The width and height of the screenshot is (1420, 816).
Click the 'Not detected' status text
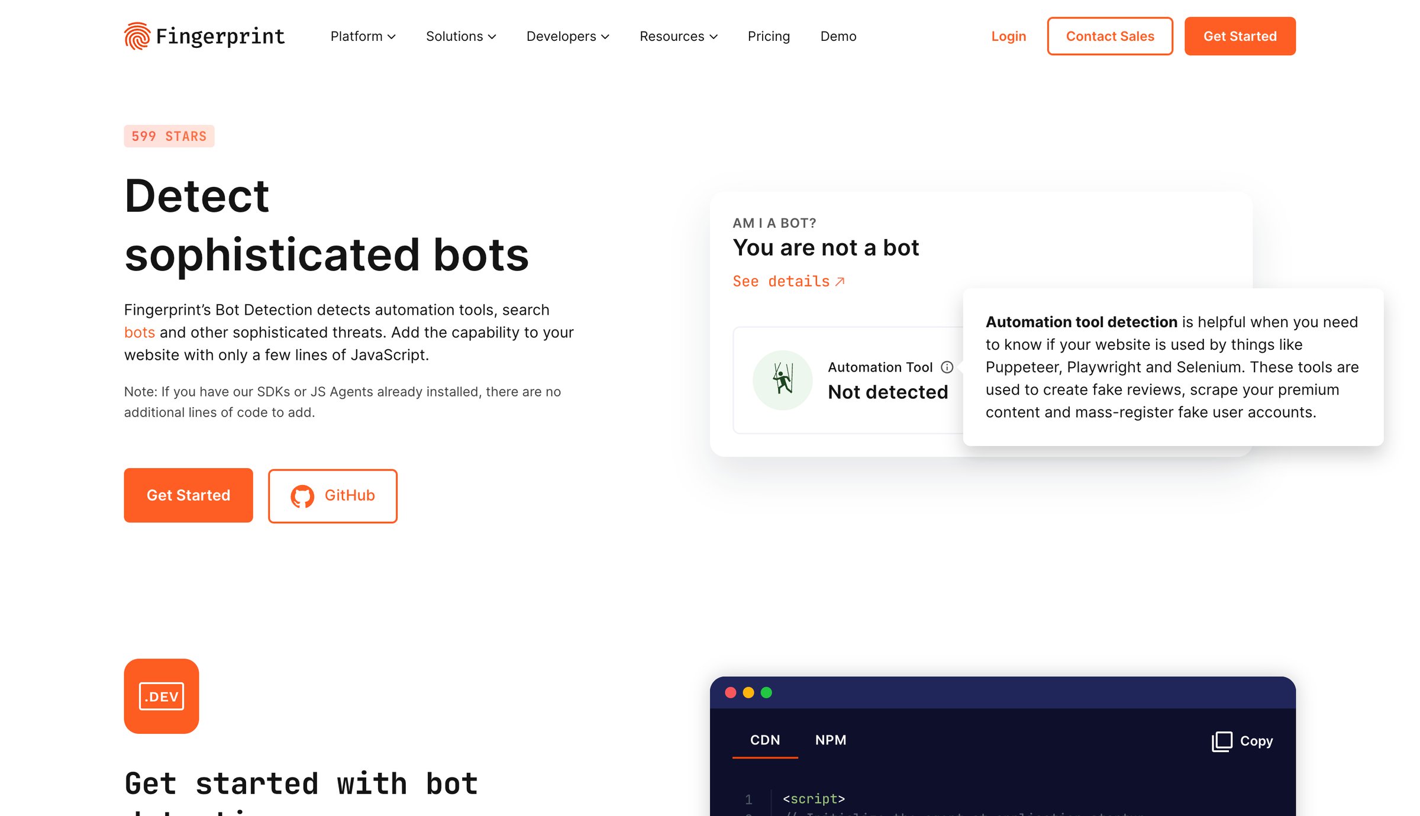887,392
